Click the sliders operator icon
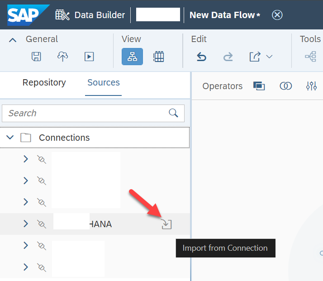Image resolution: width=323 pixels, height=281 pixels. (x=311, y=86)
